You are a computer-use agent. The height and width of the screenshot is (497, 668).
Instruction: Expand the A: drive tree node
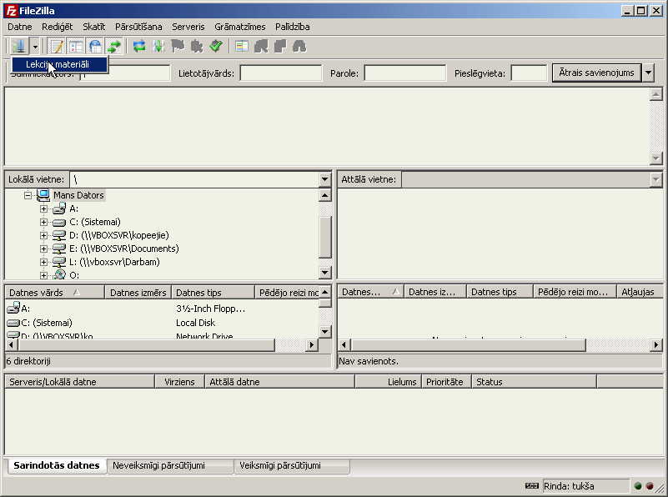(43, 208)
